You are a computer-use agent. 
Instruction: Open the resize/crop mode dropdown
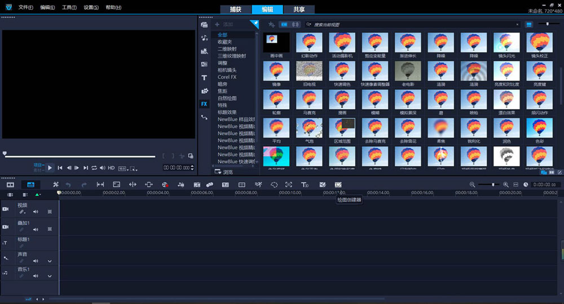[134, 168]
